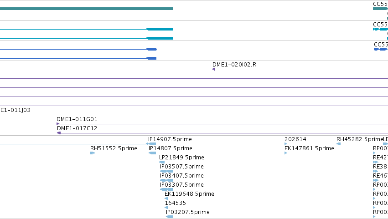Click the DME1-011G01 start arrow
This screenshot has height=219, width=388.
(58, 124)
